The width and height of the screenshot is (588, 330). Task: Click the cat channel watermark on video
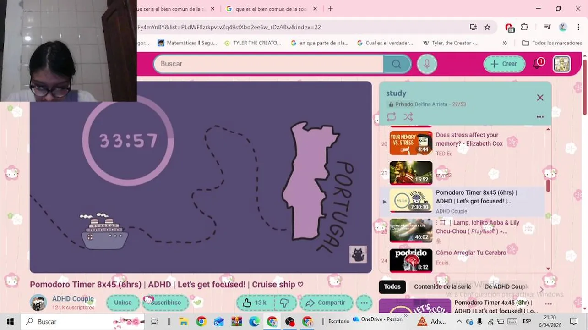point(358,254)
